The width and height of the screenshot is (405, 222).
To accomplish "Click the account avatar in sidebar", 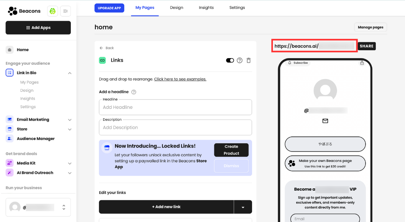I will [15, 207].
